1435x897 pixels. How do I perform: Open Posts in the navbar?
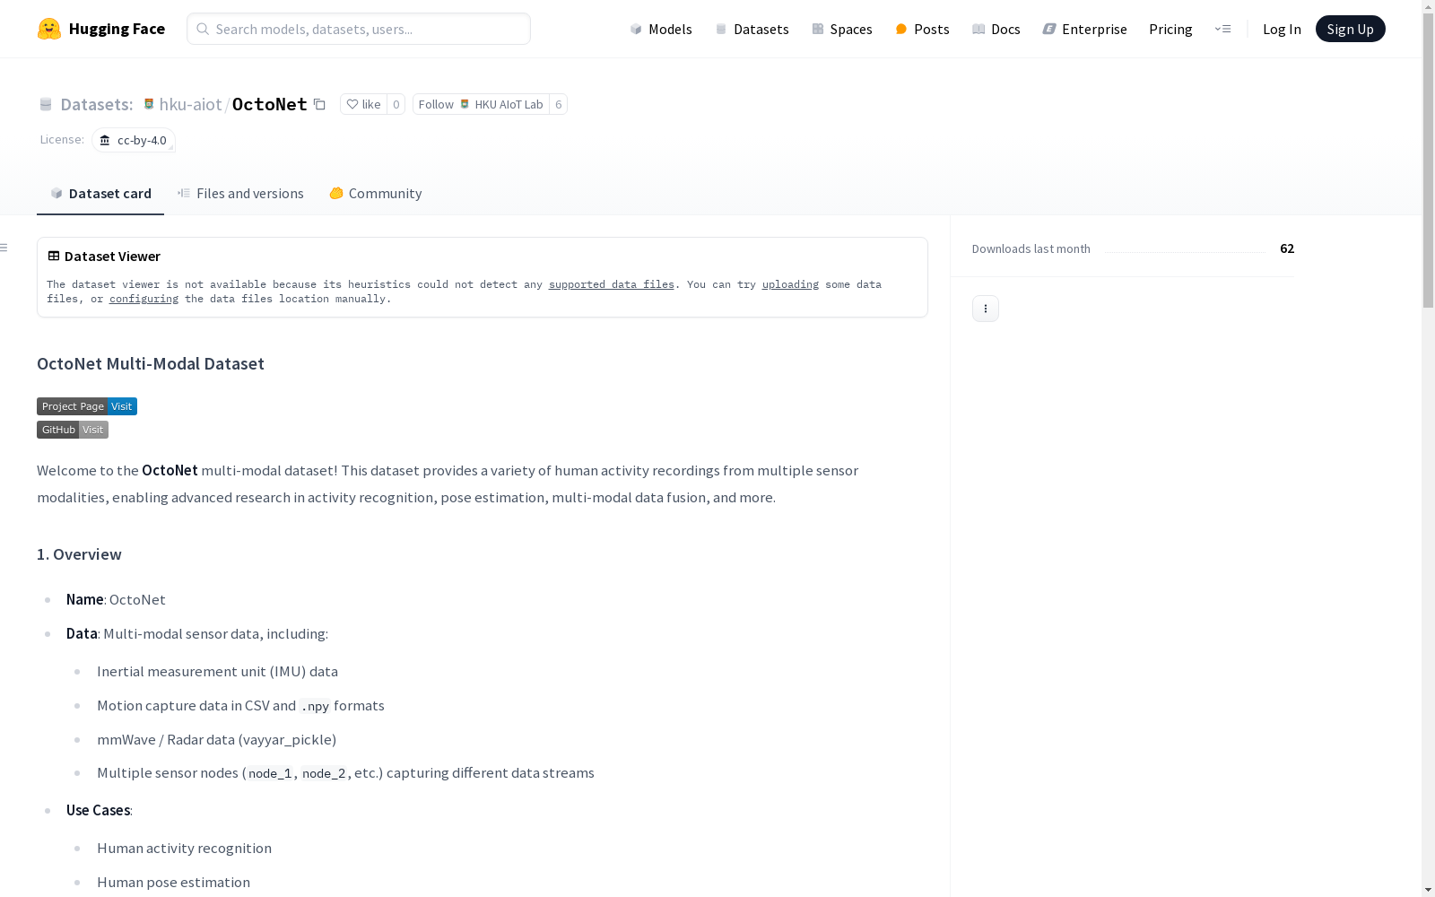tap(922, 29)
